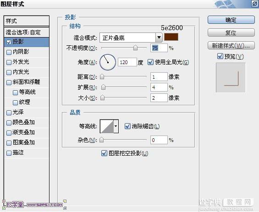The image size is (259, 212).
Task: Select the 内阴影 row label
Action: click(x=21, y=52)
